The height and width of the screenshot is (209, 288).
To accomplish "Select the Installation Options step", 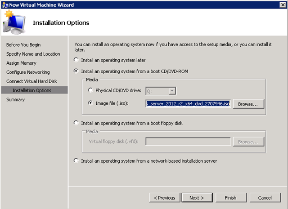I will coord(35,90).
